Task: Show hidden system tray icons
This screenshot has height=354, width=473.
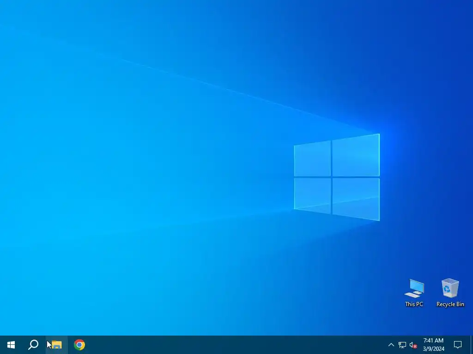Action: click(x=391, y=345)
